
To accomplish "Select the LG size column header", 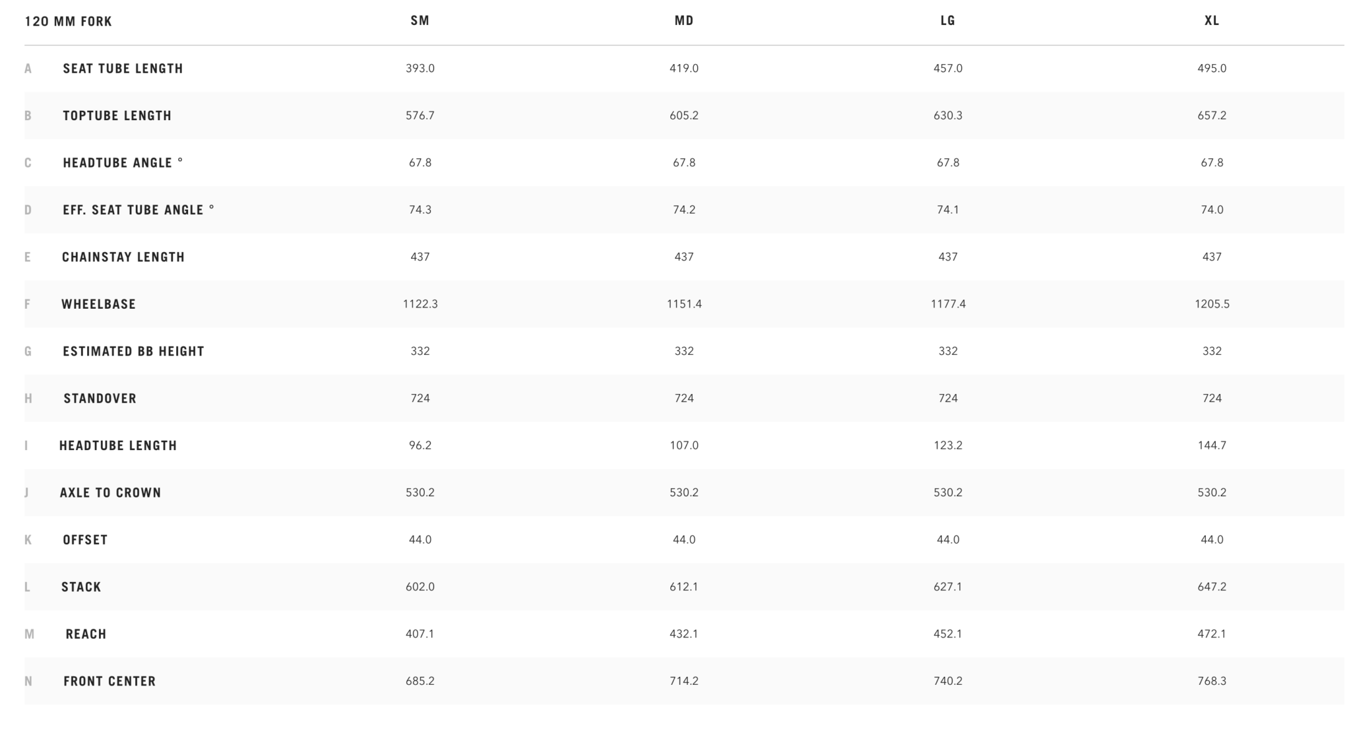I will 947,20.
